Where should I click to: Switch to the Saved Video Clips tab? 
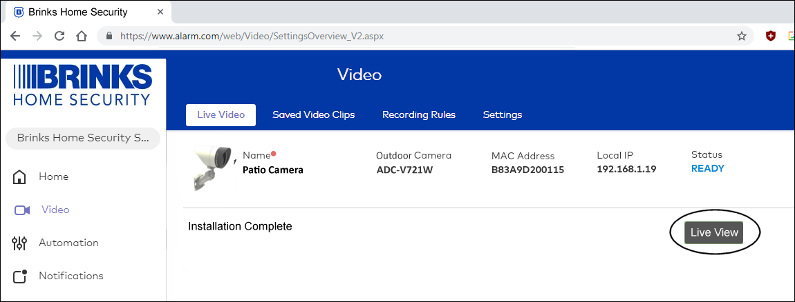(314, 115)
